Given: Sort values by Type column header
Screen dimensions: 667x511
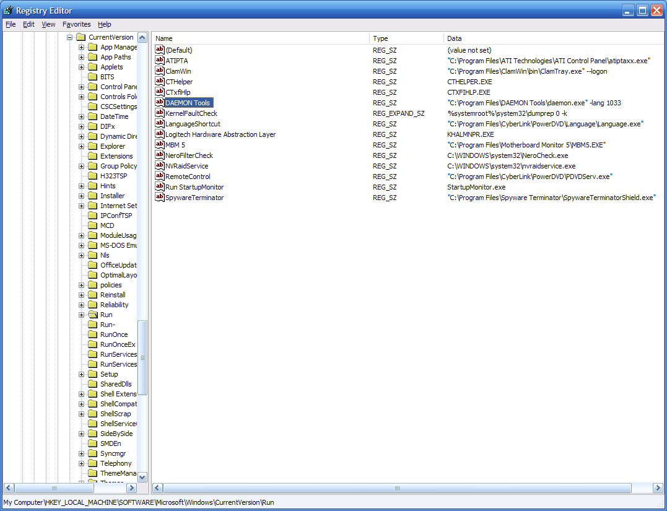Looking at the screenshot, I should pyautogui.click(x=406, y=38).
